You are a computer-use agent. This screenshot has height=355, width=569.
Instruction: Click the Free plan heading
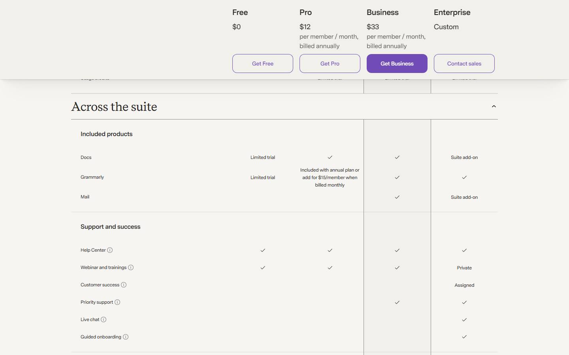coord(240,12)
